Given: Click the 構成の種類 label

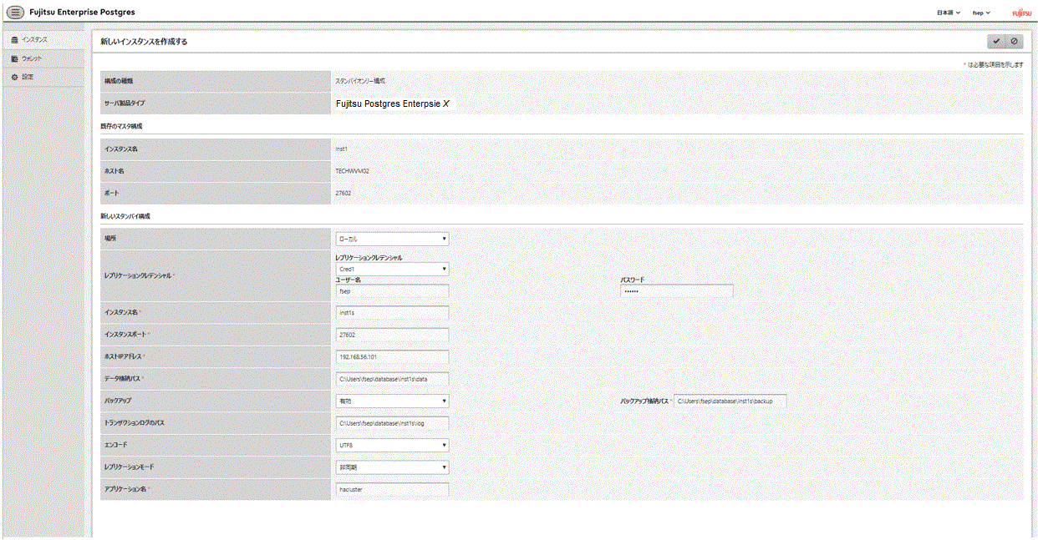Looking at the screenshot, I should tap(119, 81).
